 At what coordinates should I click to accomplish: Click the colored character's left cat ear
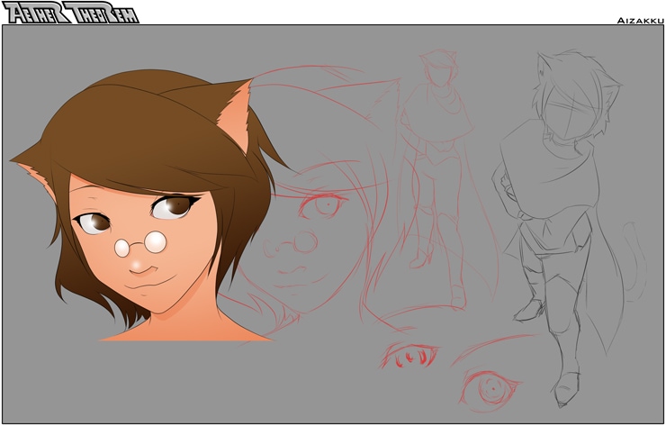point(37,170)
